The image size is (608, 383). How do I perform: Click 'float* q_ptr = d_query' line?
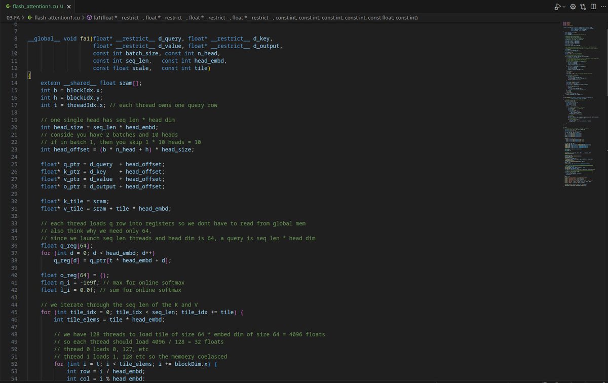point(103,164)
